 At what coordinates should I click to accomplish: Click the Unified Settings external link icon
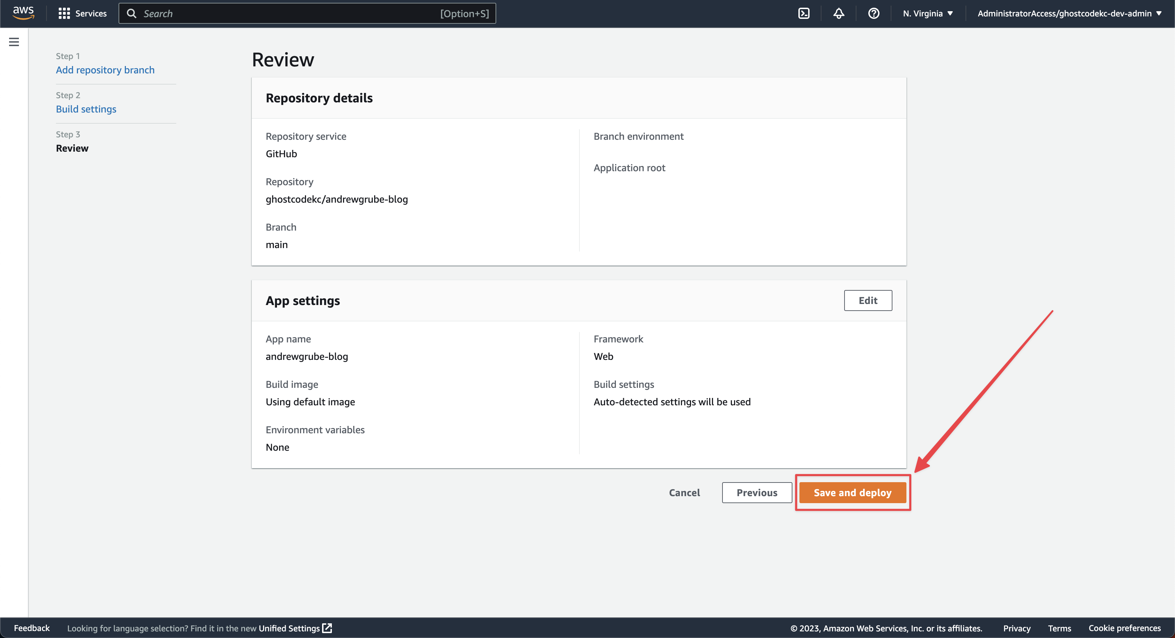click(327, 628)
